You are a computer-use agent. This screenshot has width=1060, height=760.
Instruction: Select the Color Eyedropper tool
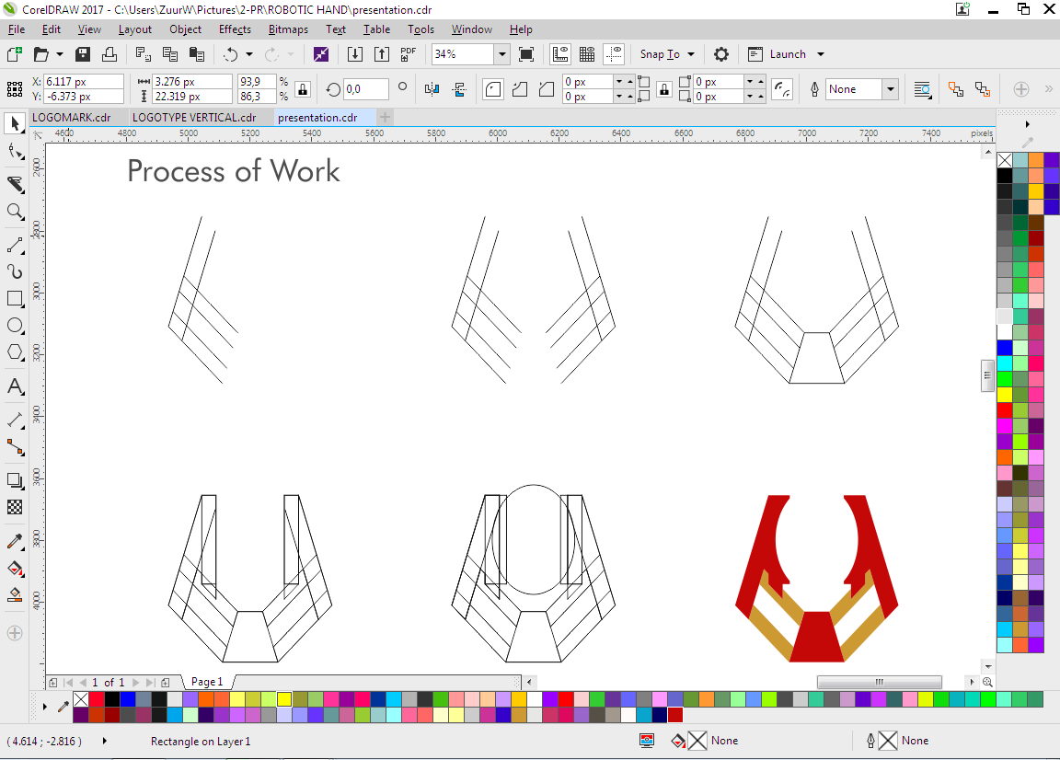(x=15, y=541)
